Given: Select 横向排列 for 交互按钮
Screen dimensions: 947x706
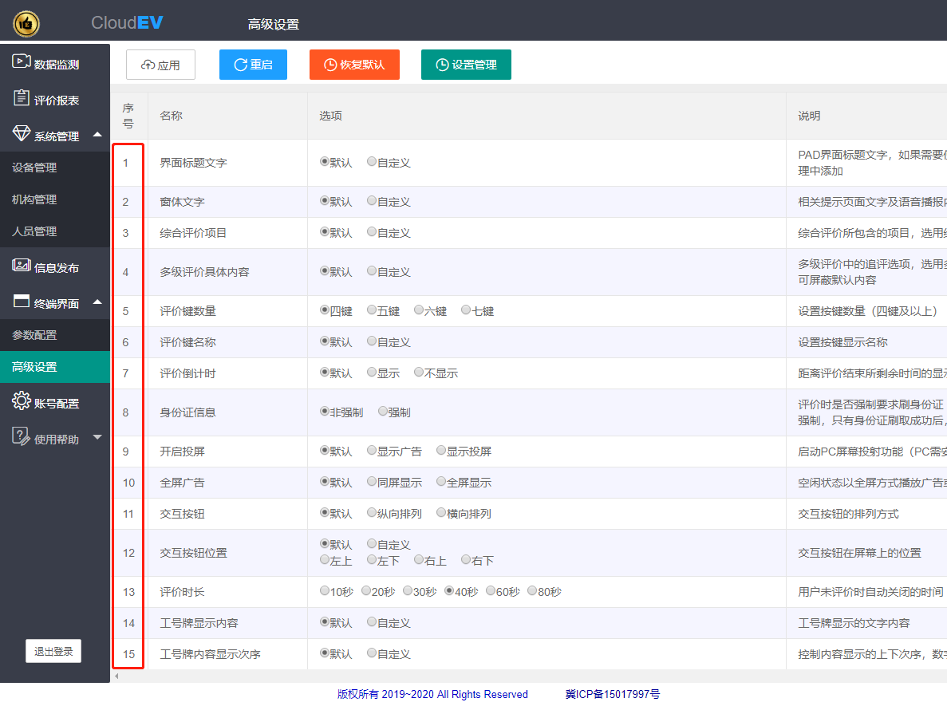Looking at the screenshot, I should (x=441, y=513).
